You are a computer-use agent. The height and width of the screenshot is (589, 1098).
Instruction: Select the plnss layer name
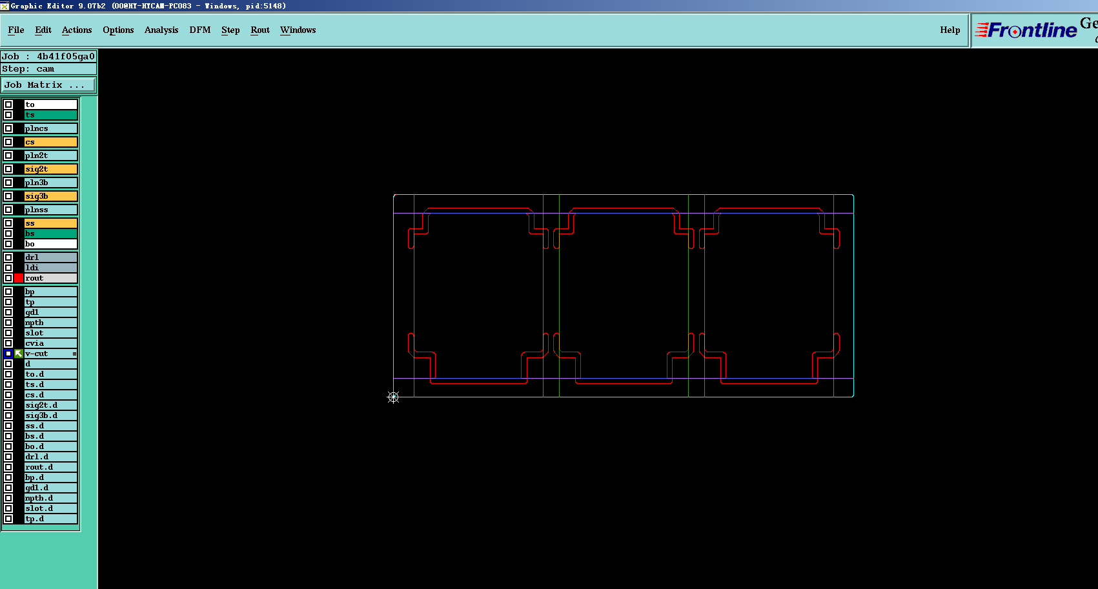pos(51,210)
